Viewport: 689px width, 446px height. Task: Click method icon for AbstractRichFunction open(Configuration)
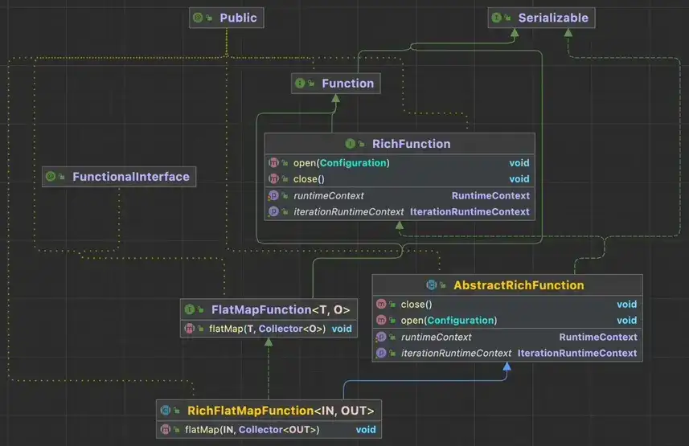pyautogui.click(x=381, y=321)
